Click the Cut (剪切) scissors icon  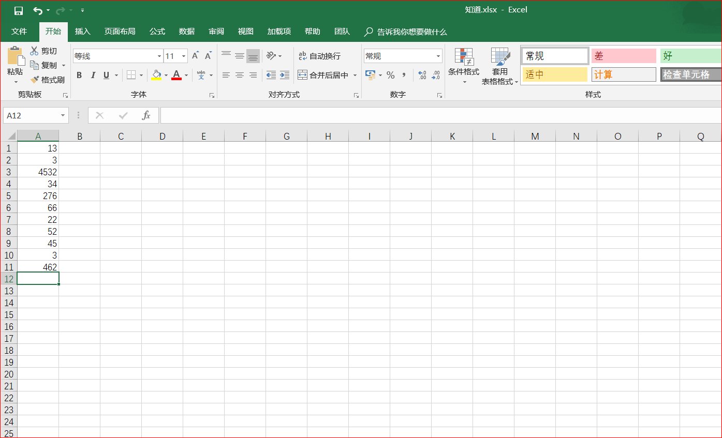tap(35, 51)
